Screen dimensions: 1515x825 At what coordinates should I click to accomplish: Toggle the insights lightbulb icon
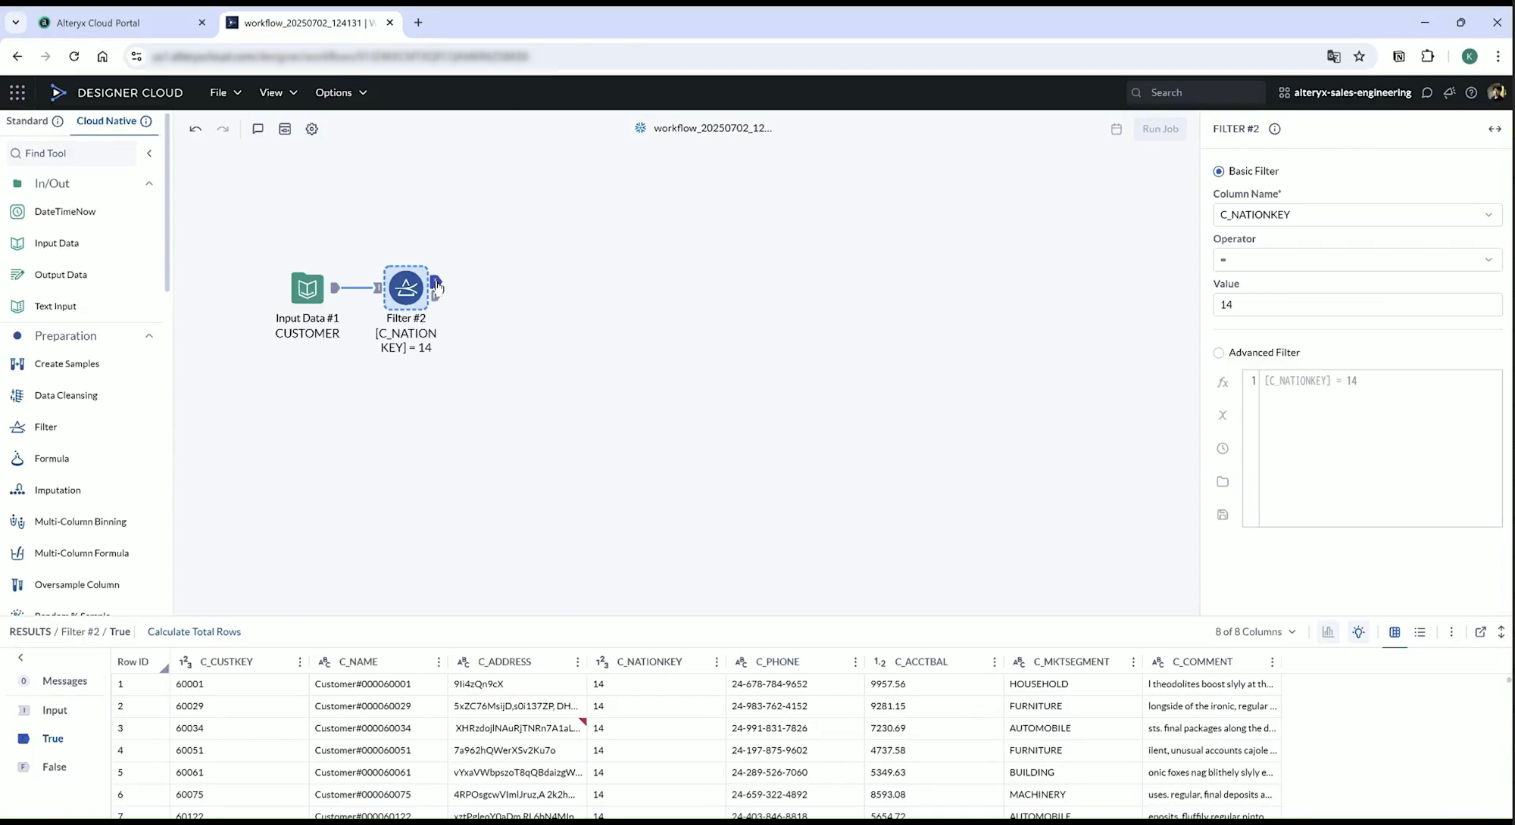coord(1359,632)
